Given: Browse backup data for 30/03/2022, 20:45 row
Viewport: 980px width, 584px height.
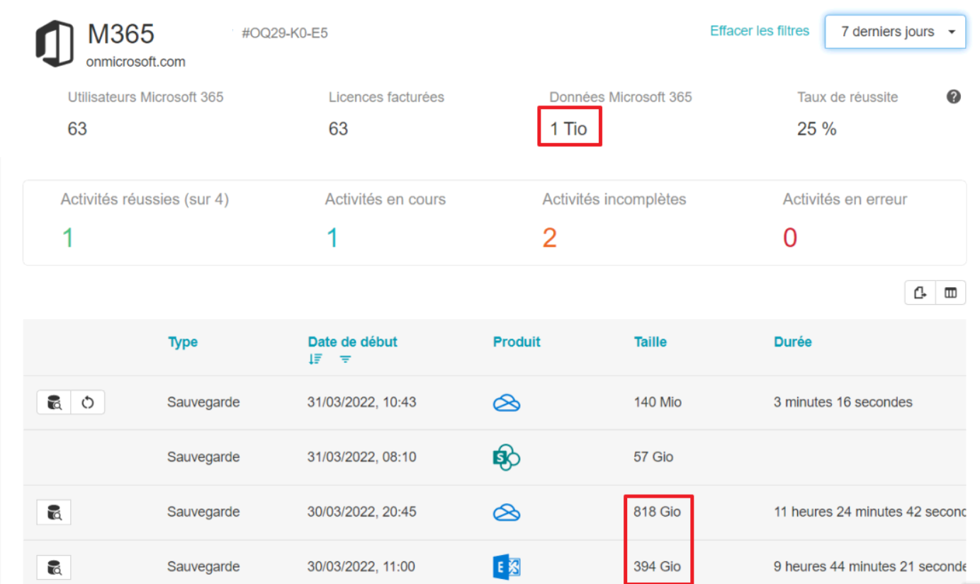Looking at the screenshot, I should pyautogui.click(x=54, y=512).
